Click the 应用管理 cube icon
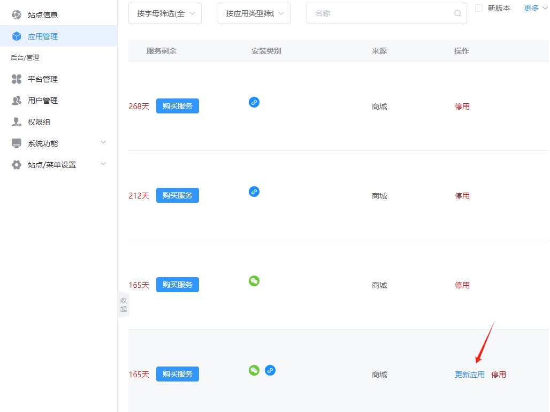The height and width of the screenshot is (412, 550). [17, 36]
